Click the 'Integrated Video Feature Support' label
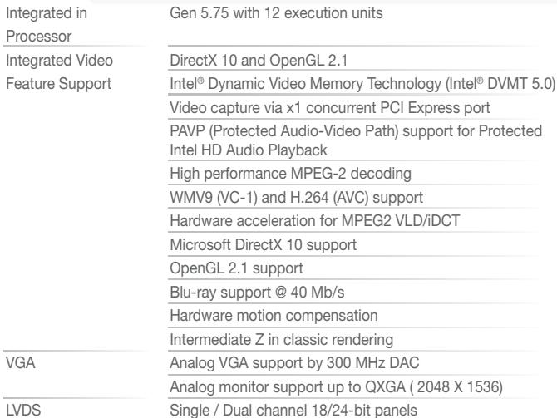Image resolution: width=557 pixels, height=418 pixels. [x=59, y=72]
